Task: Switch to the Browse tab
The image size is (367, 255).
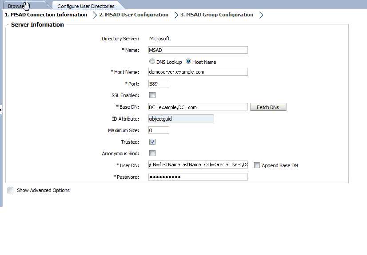Action: tap(16, 6)
